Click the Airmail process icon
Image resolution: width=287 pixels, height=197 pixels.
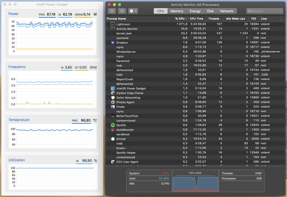[113, 139]
